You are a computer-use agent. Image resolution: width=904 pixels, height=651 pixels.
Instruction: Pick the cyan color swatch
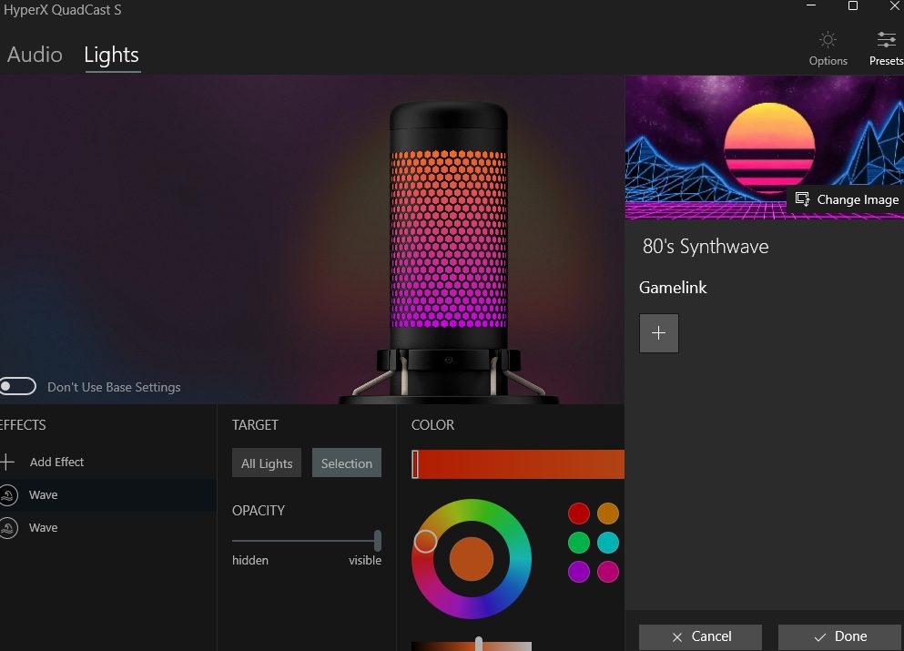pos(608,543)
